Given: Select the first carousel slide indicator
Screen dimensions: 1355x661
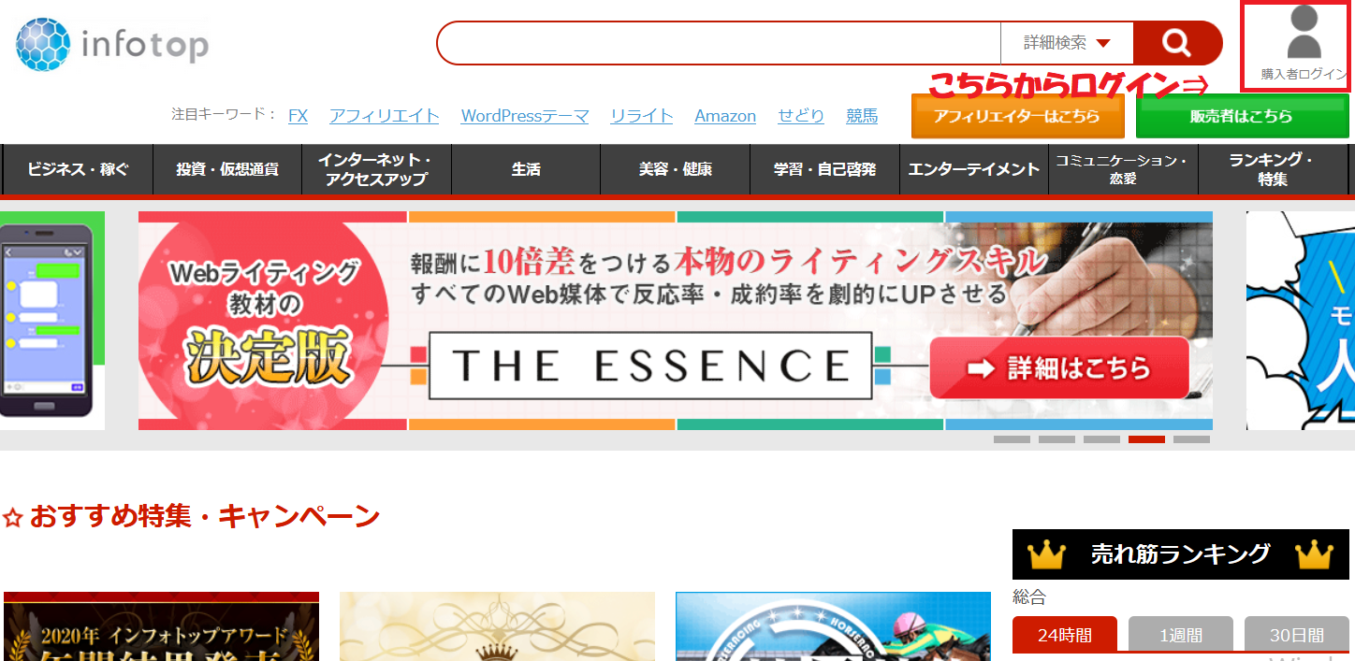Looking at the screenshot, I should pyautogui.click(x=1012, y=439).
